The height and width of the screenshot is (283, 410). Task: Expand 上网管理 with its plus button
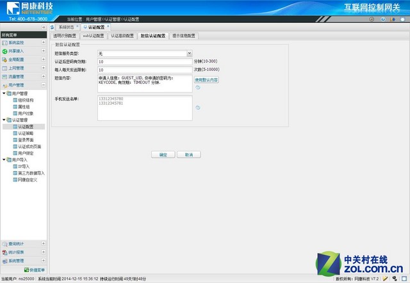[x=44, y=68]
